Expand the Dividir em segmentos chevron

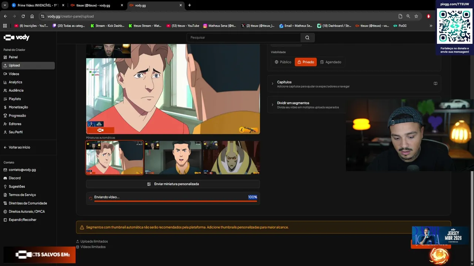point(273,105)
